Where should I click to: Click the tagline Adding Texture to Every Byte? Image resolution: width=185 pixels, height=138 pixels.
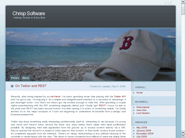(29, 18)
